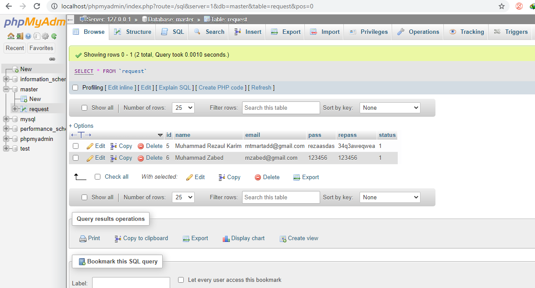Expand information_schema database node
This screenshot has width=535, height=288.
pyautogui.click(x=6, y=79)
